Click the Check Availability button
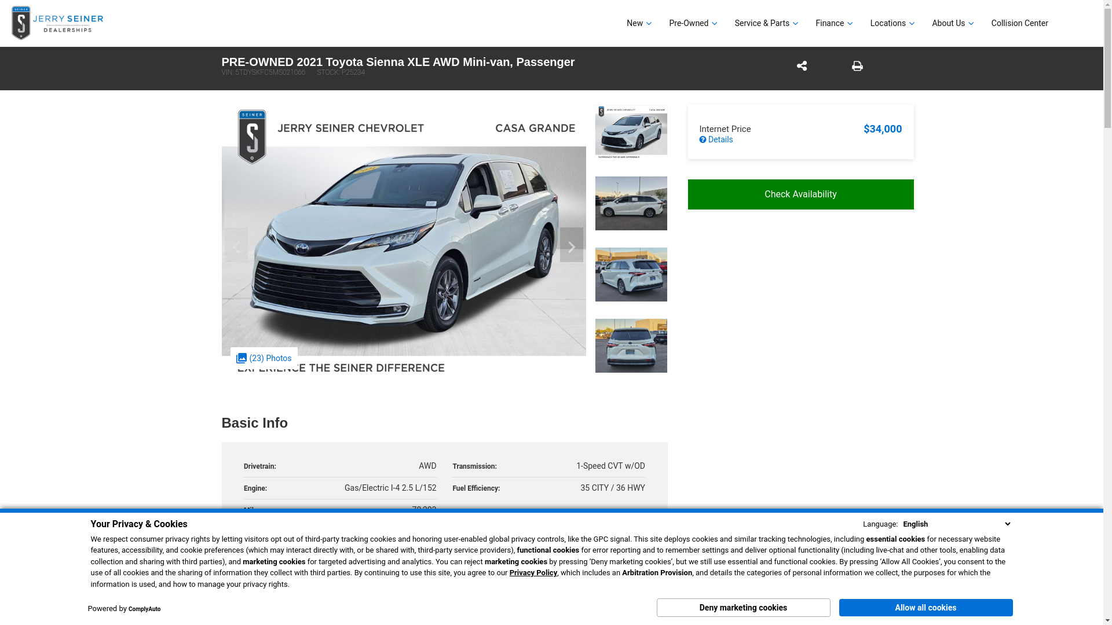Screen dimensions: 1112x625 [800, 194]
